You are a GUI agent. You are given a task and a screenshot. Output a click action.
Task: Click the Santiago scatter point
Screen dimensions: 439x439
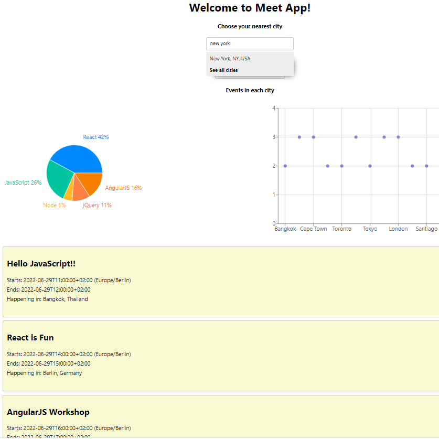427,166
